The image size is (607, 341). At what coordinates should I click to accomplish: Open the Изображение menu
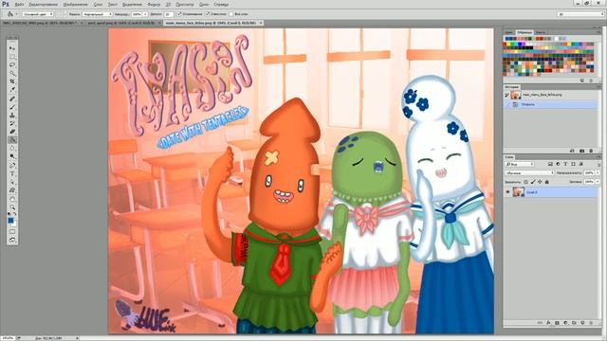[x=75, y=4]
